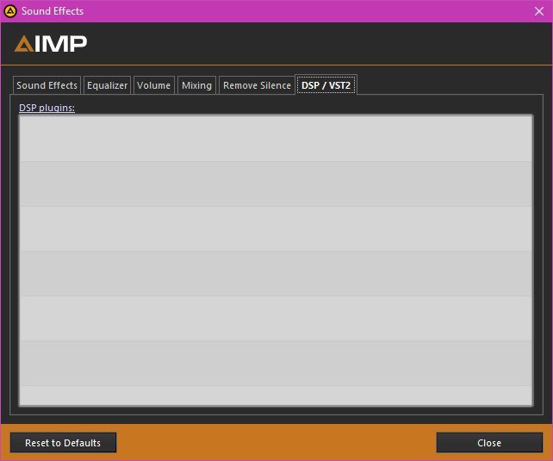553x461 pixels.
Task: Click the DSP plugins link
Action: 47,108
